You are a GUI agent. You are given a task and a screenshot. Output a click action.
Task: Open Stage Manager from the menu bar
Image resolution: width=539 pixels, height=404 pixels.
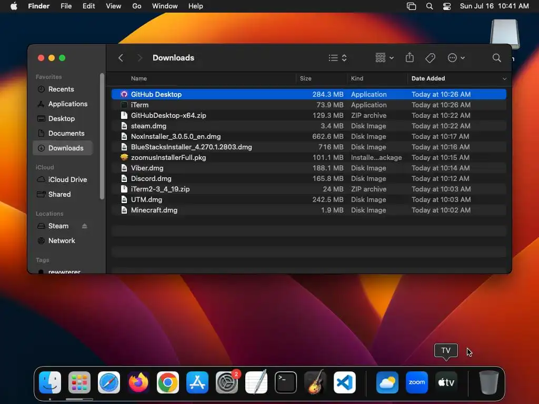tap(411, 6)
